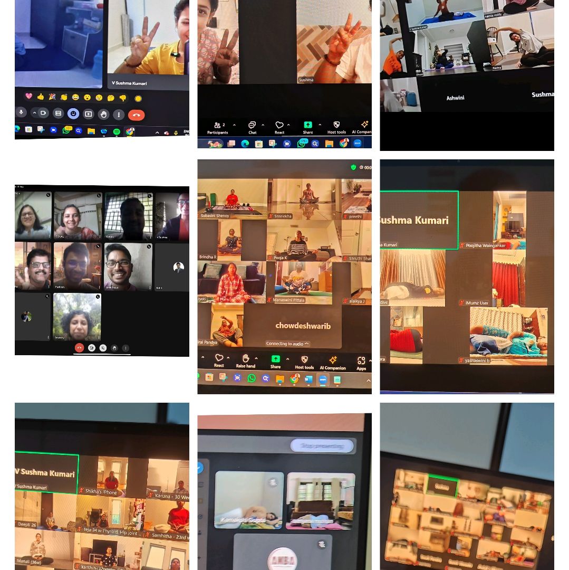
Task: Toggle the blue emoji reactions button
Action: coord(73,113)
